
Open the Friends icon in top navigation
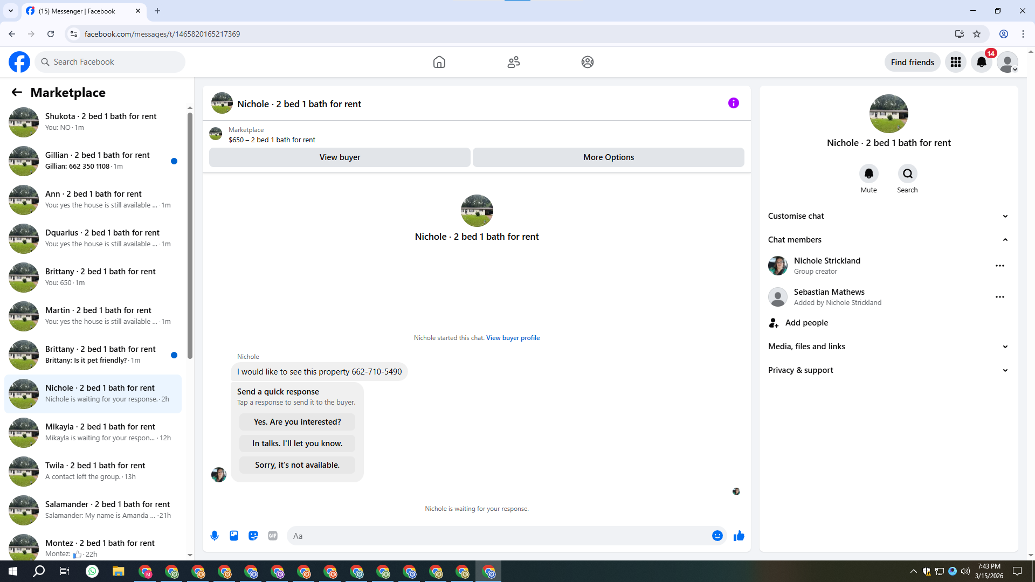pyautogui.click(x=514, y=62)
